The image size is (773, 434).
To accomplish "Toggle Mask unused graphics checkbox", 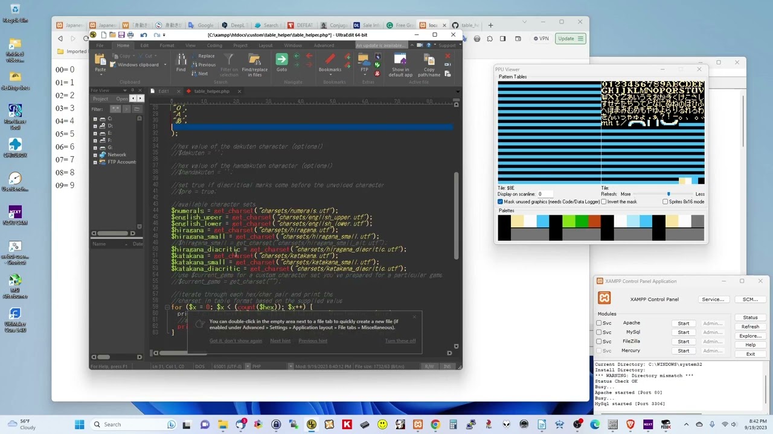I will click(500, 201).
